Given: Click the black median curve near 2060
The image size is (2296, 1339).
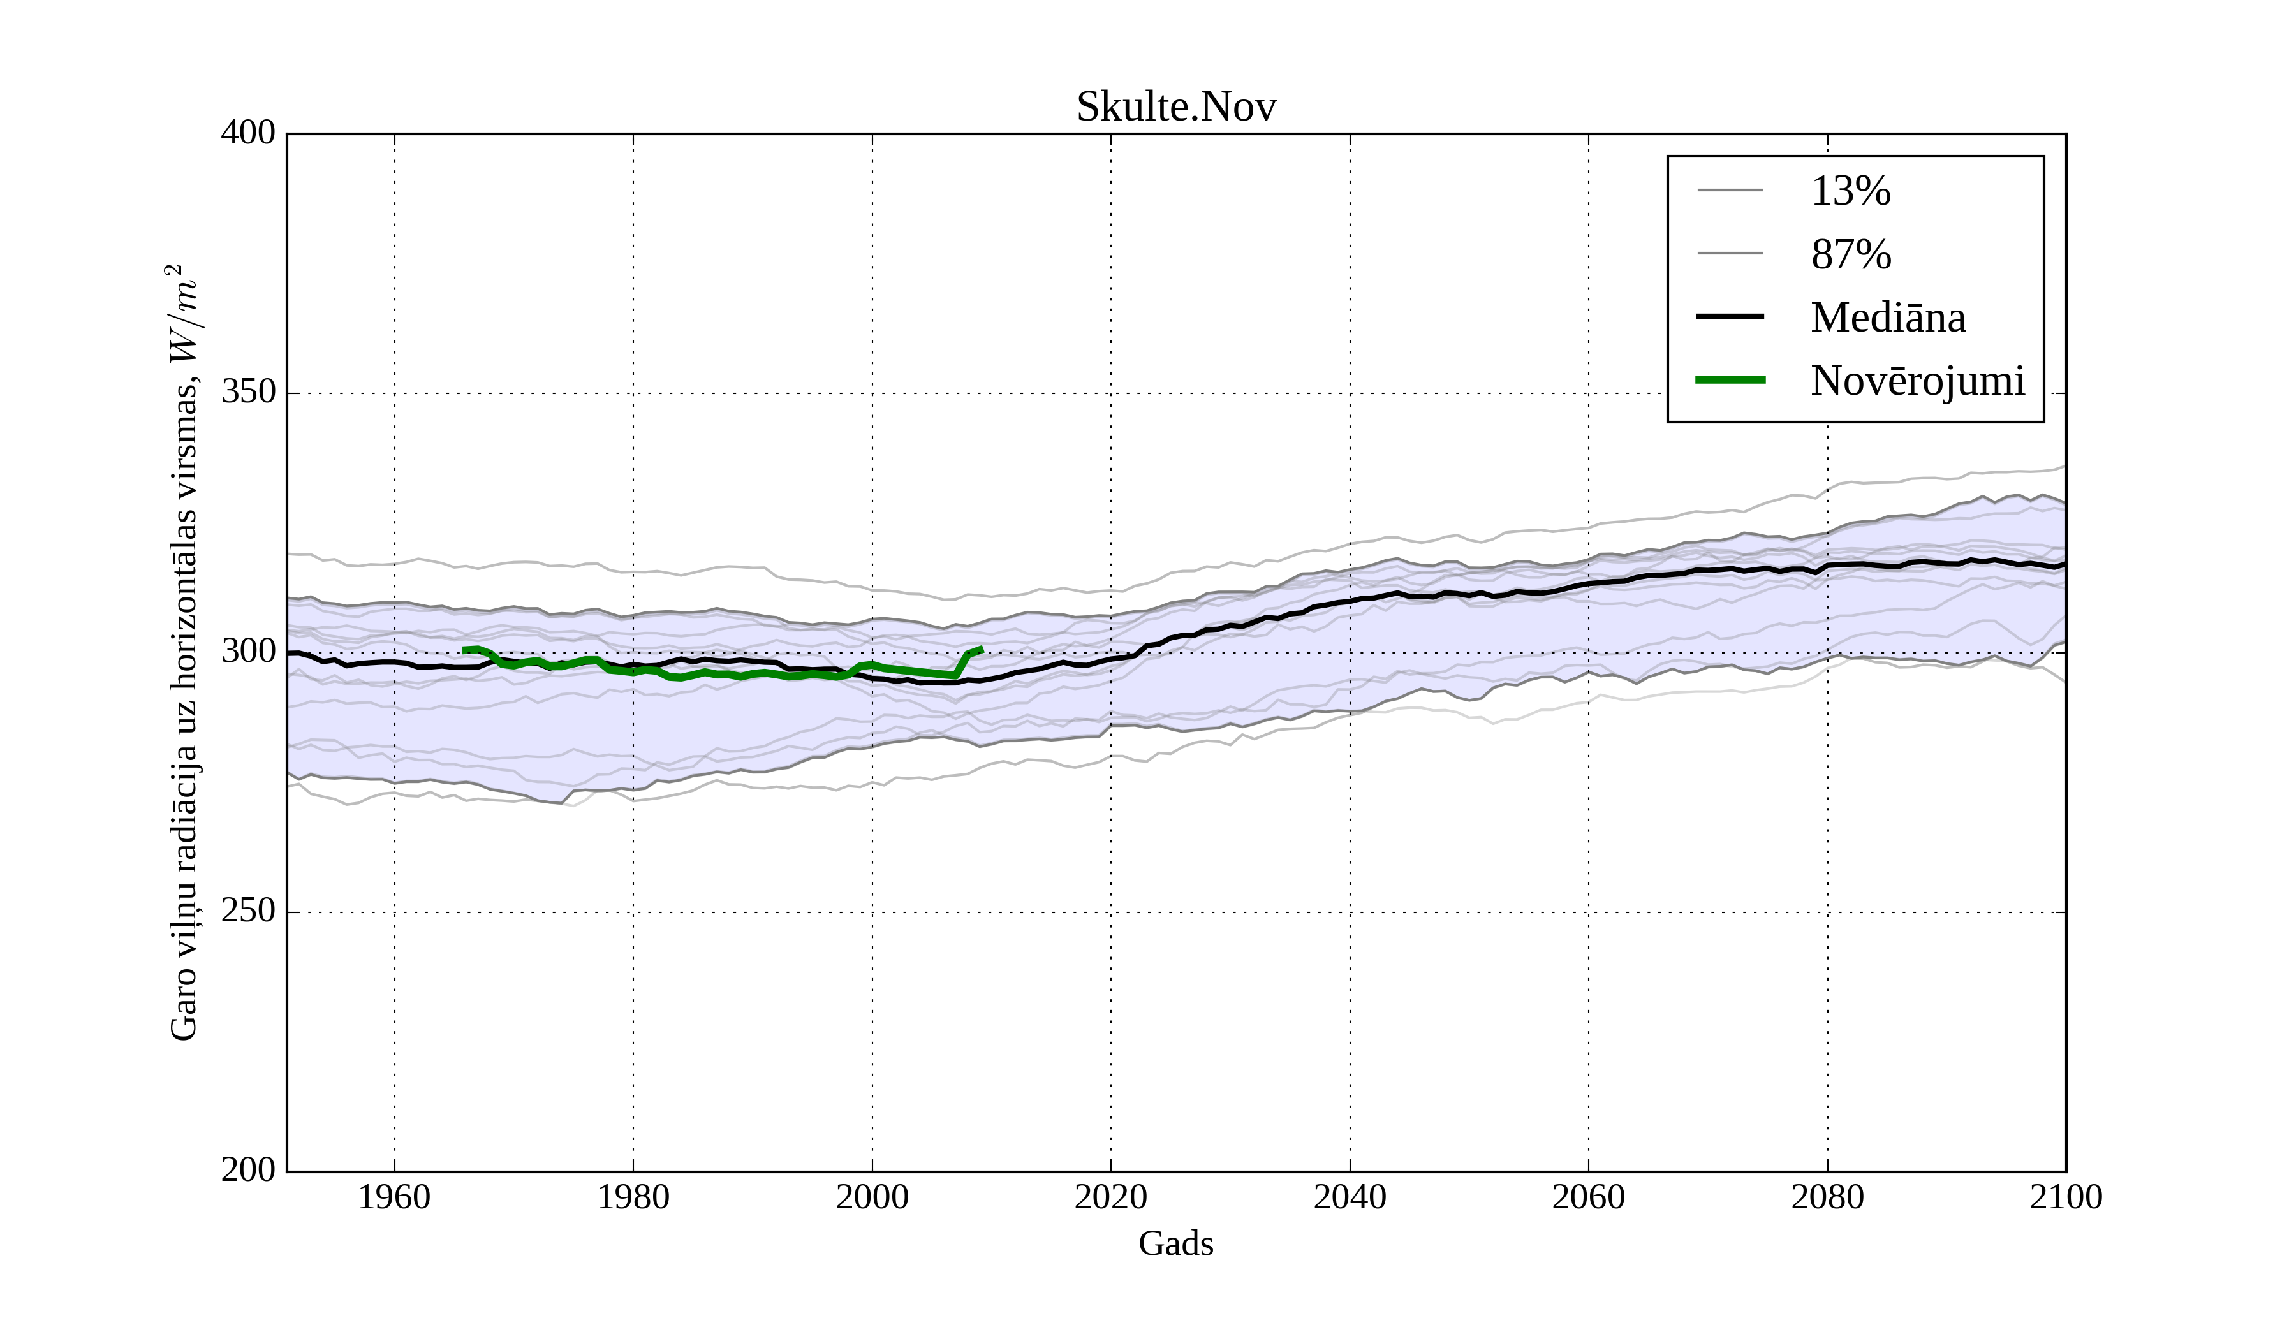Looking at the screenshot, I should point(1588,585).
